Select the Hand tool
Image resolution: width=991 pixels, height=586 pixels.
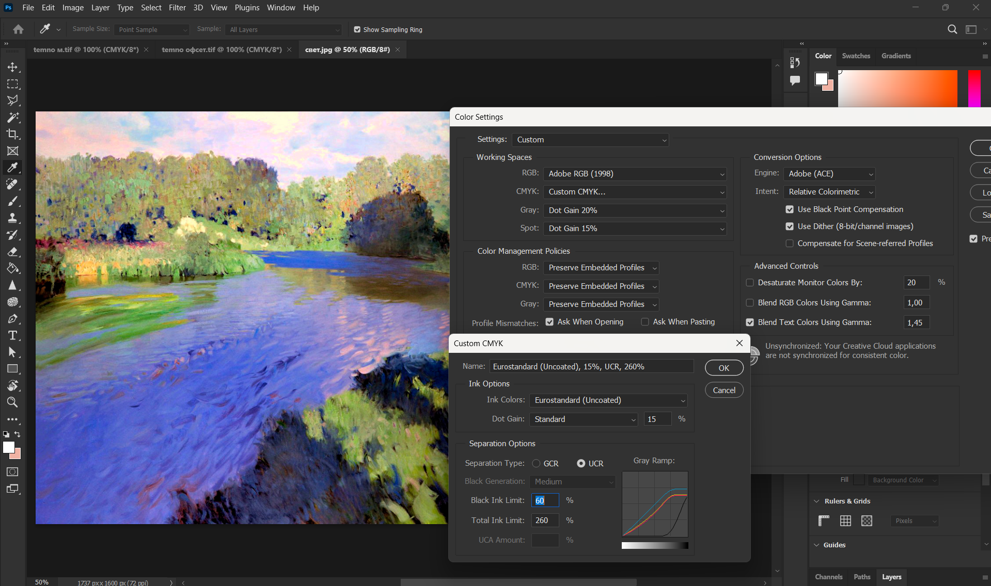[13, 386]
